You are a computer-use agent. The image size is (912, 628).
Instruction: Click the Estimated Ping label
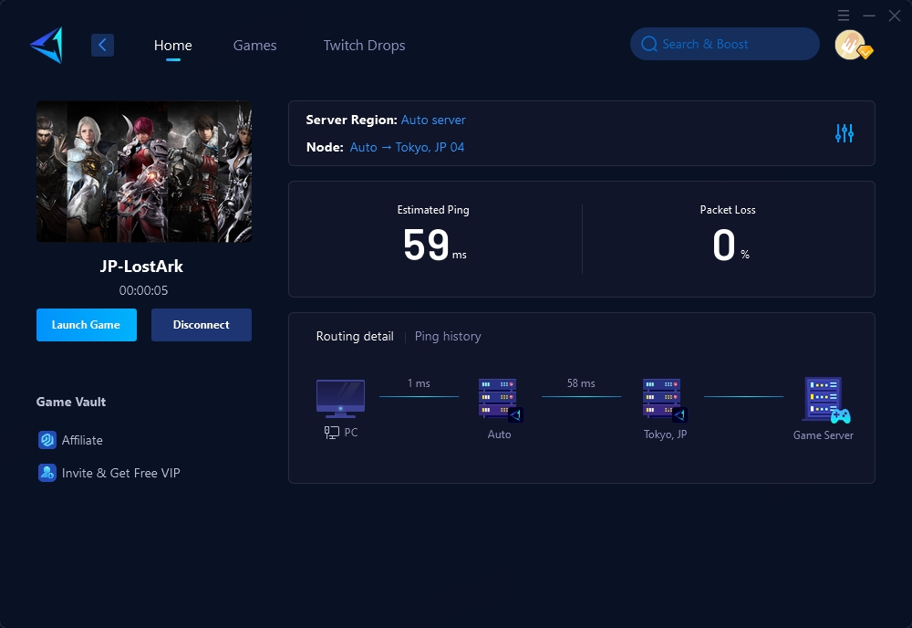pos(433,210)
